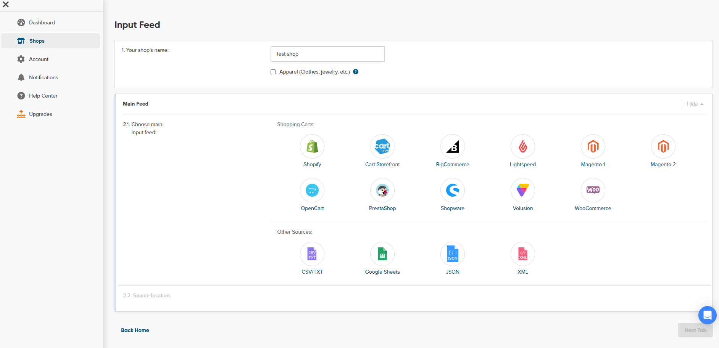Screen dimensions: 719x348
Task: Click the Back Home link
Action: click(x=135, y=330)
